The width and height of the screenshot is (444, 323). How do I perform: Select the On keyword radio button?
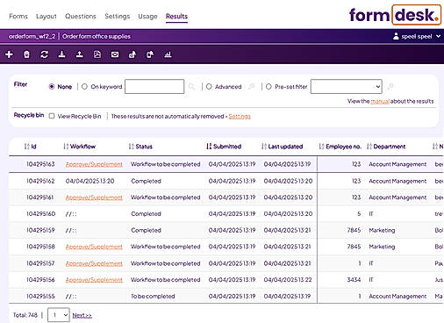pos(84,87)
